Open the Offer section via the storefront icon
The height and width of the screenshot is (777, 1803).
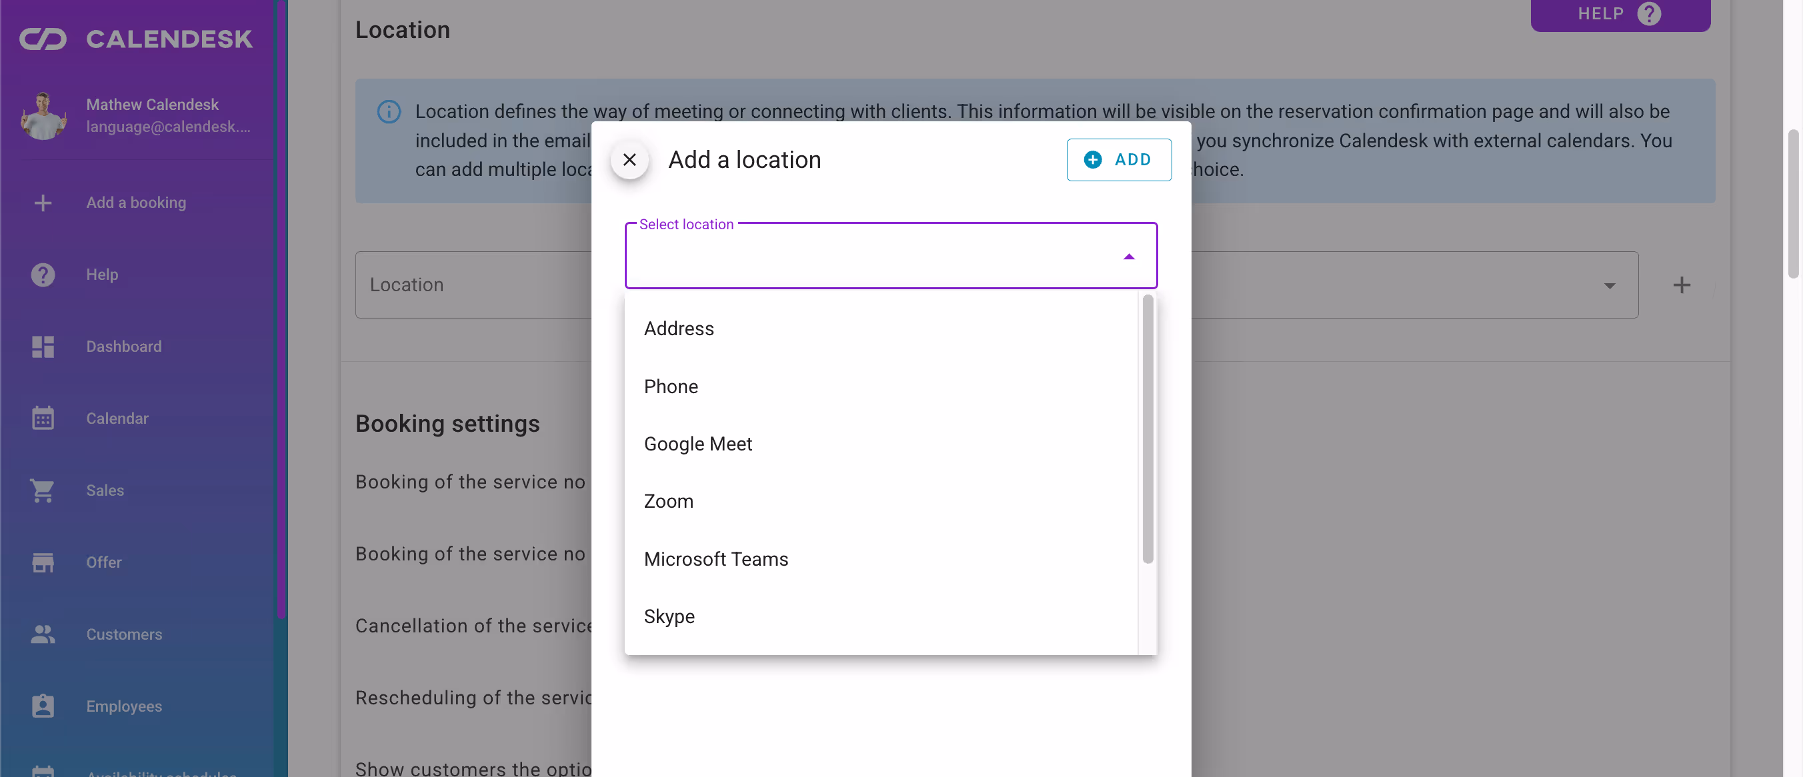pyautogui.click(x=43, y=562)
